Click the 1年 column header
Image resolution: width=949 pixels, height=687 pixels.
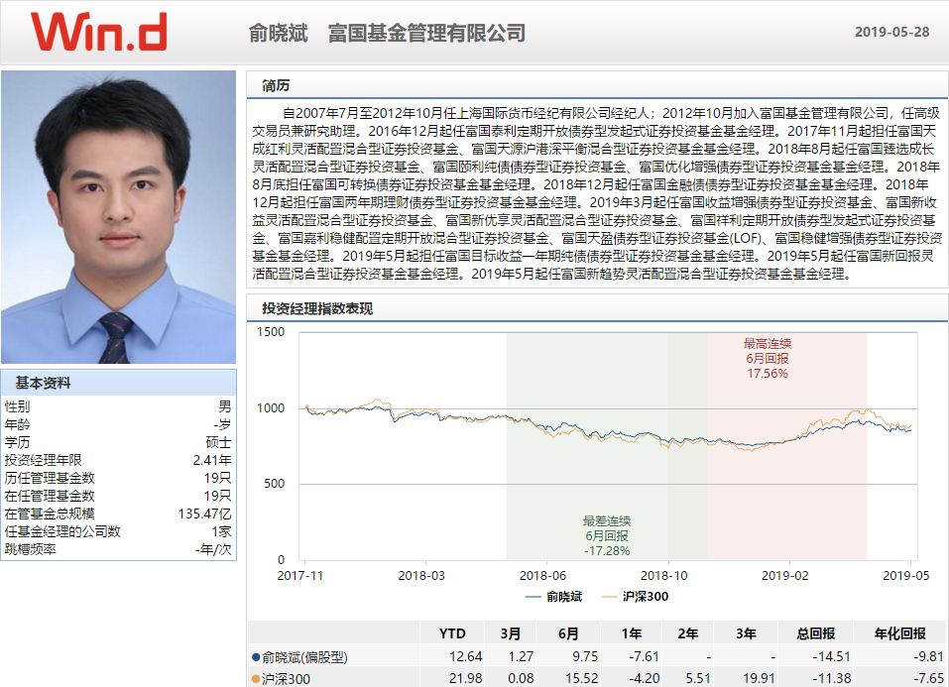click(x=632, y=633)
